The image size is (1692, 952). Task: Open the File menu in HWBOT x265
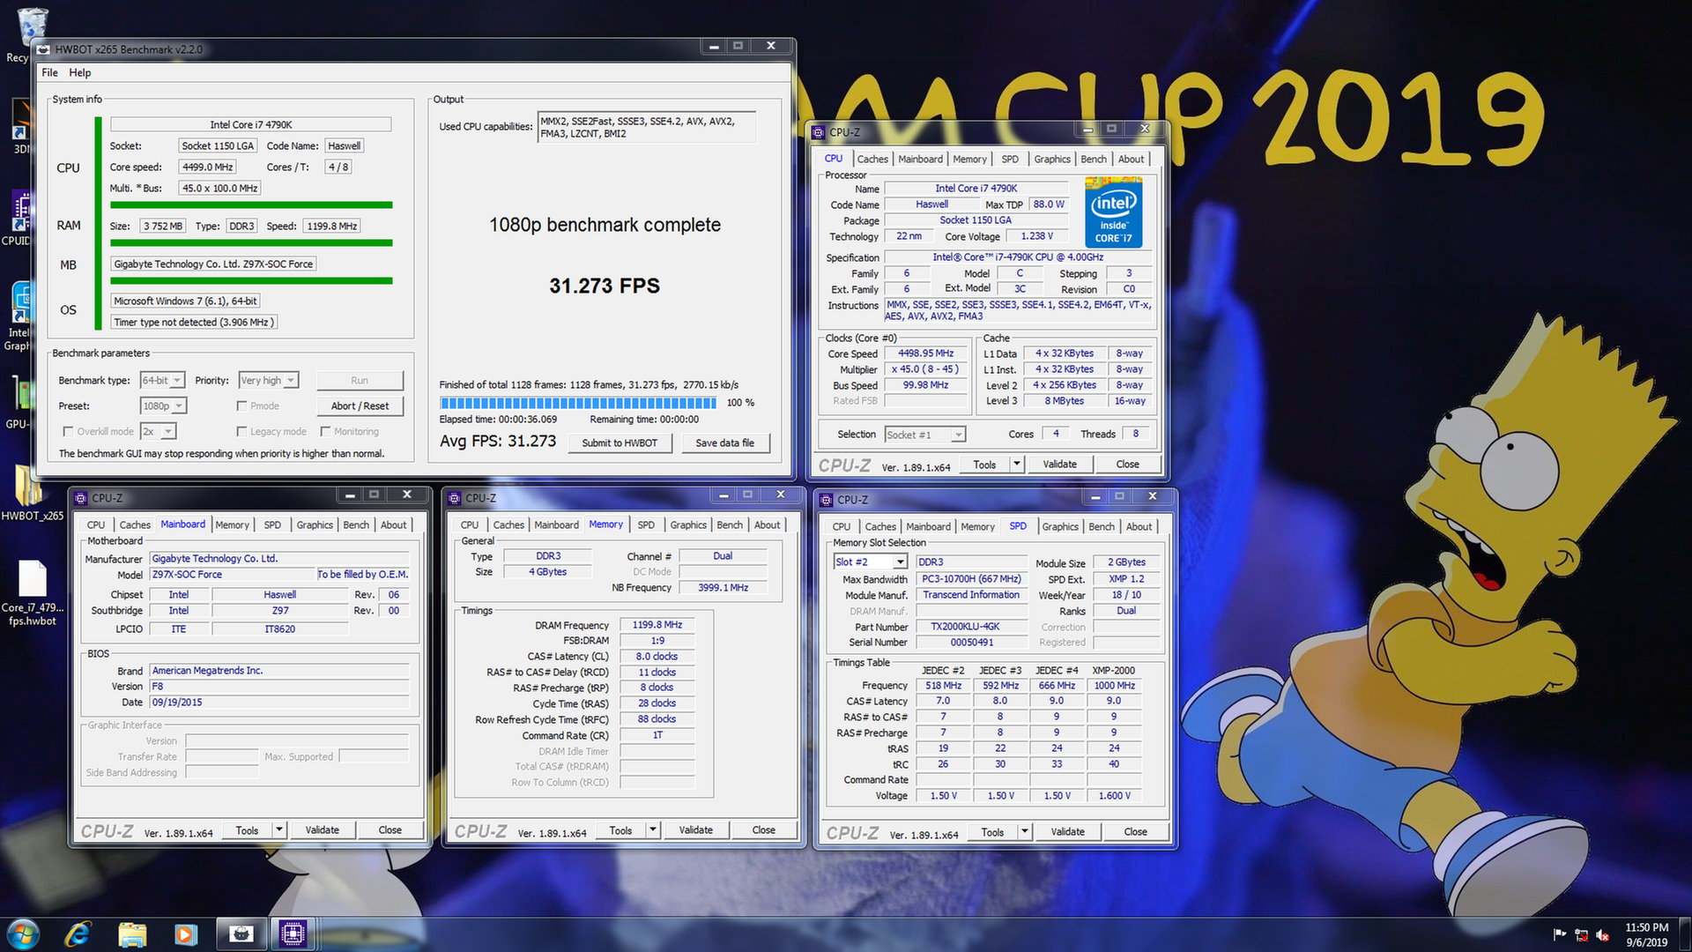[x=49, y=72]
